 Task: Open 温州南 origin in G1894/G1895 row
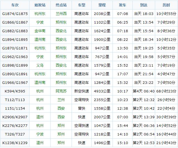coord(40,39)
